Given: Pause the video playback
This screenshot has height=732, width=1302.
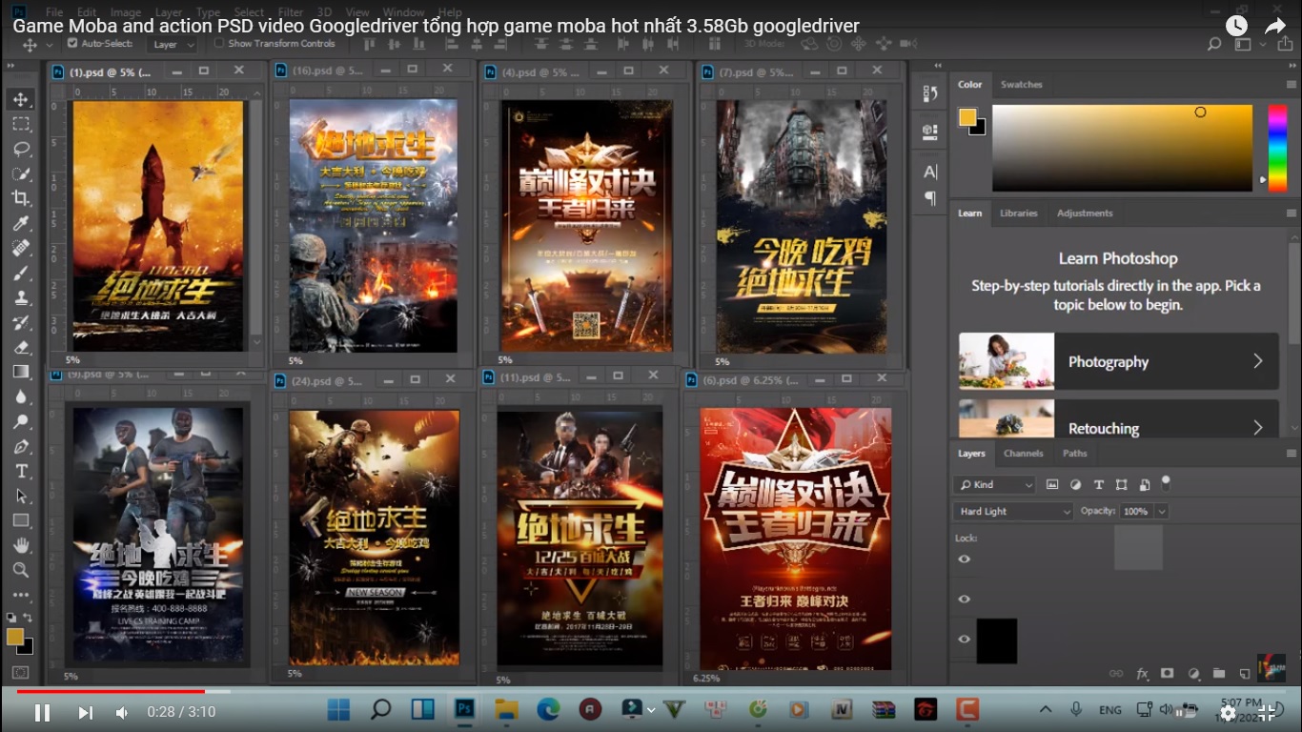Looking at the screenshot, I should tap(42, 712).
